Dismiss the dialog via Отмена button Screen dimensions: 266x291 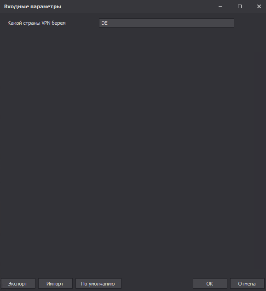point(247,284)
